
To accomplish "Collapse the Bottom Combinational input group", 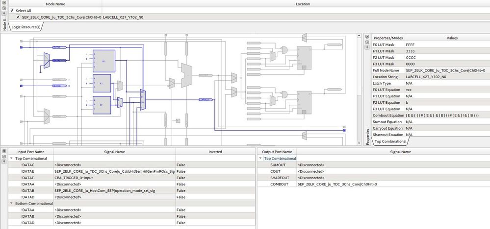I will 12,203.
